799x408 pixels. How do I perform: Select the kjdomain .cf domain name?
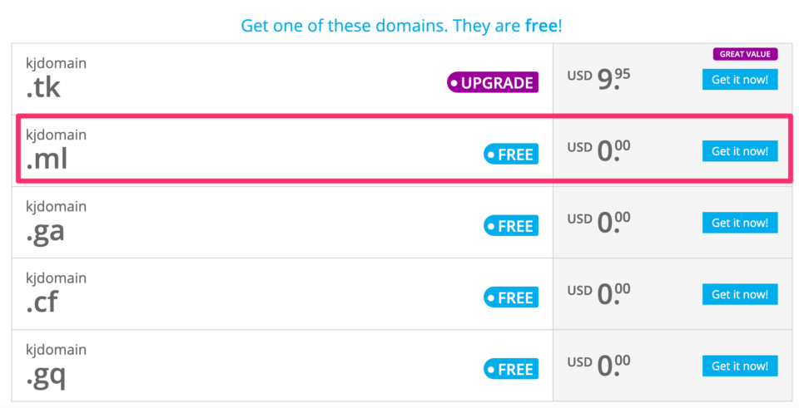(56, 292)
